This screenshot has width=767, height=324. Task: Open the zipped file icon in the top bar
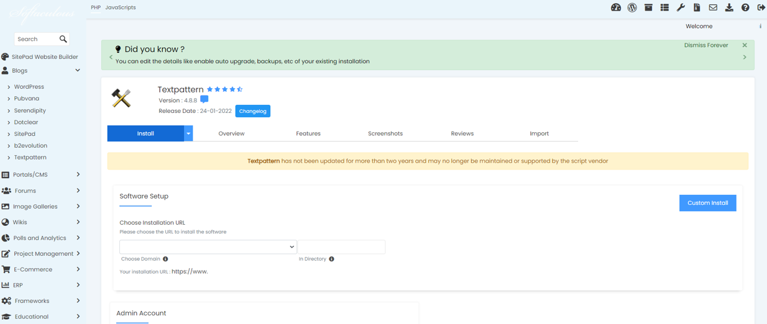(x=697, y=7)
